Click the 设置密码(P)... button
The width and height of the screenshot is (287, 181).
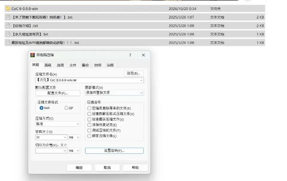tap(114, 151)
